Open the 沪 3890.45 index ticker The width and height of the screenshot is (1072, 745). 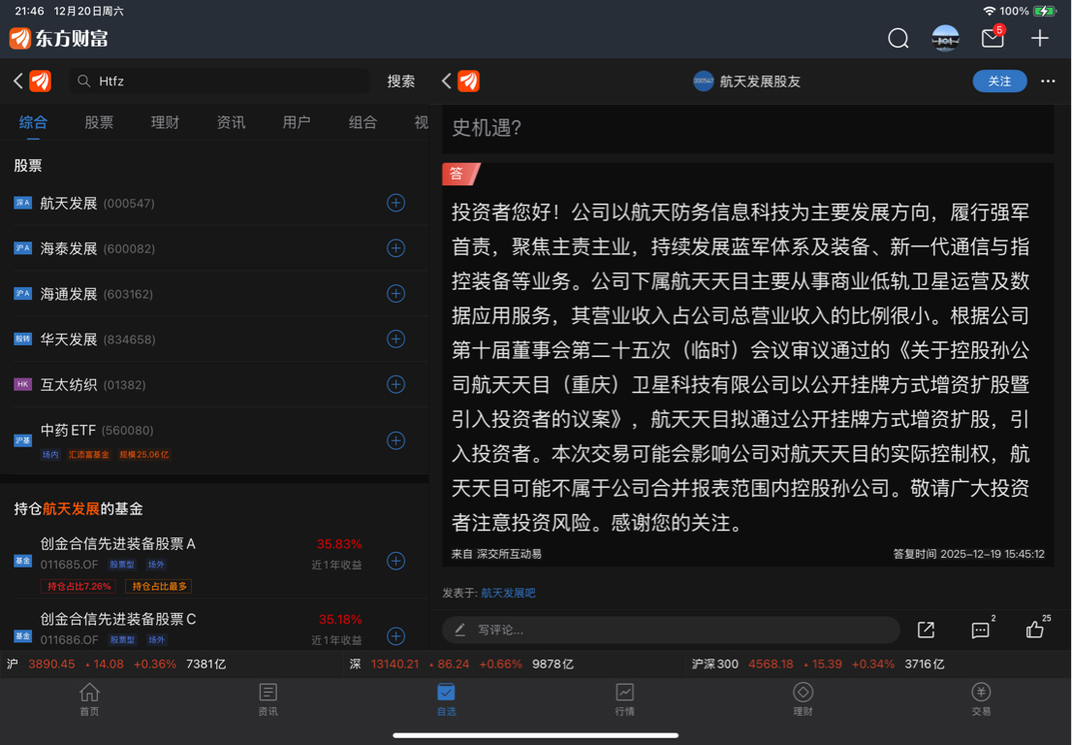pyautogui.click(x=116, y=664)
